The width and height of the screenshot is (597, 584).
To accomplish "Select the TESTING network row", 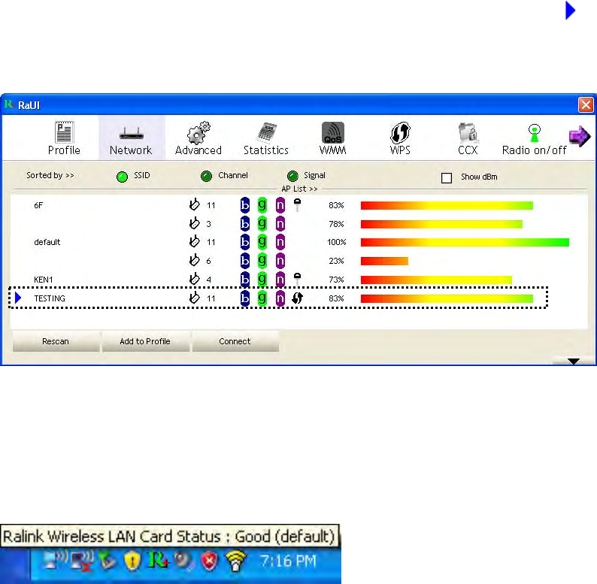I will 278,298.
